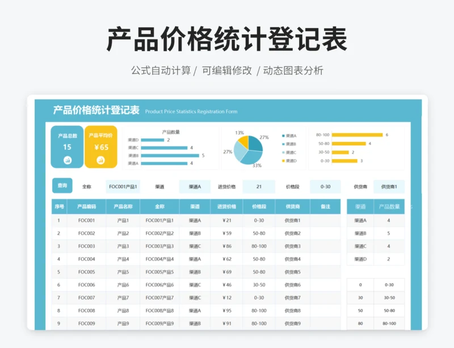This screenshot has height=348, width=454.
Task: Click the 供货商1 query field
Action: (389, 187)
